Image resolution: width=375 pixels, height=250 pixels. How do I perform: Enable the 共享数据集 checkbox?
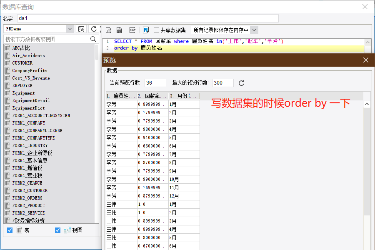(x=157, y=30)
